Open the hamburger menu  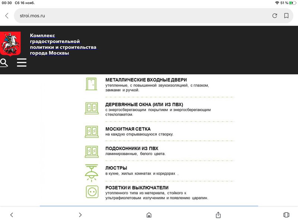click(22, 62)
